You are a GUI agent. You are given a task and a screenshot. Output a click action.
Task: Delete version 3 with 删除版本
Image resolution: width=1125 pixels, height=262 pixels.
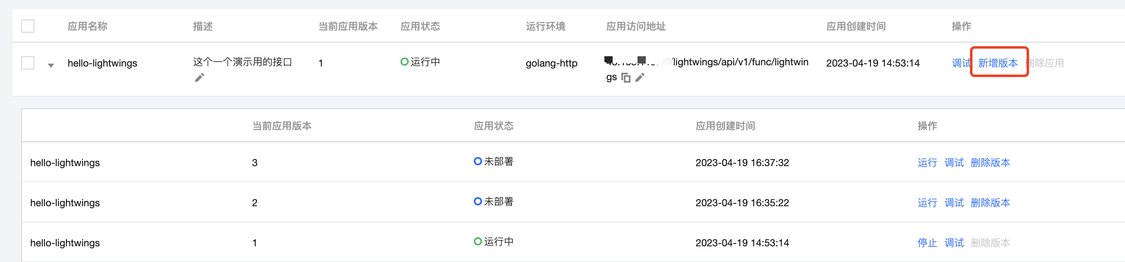pos(991,163)
